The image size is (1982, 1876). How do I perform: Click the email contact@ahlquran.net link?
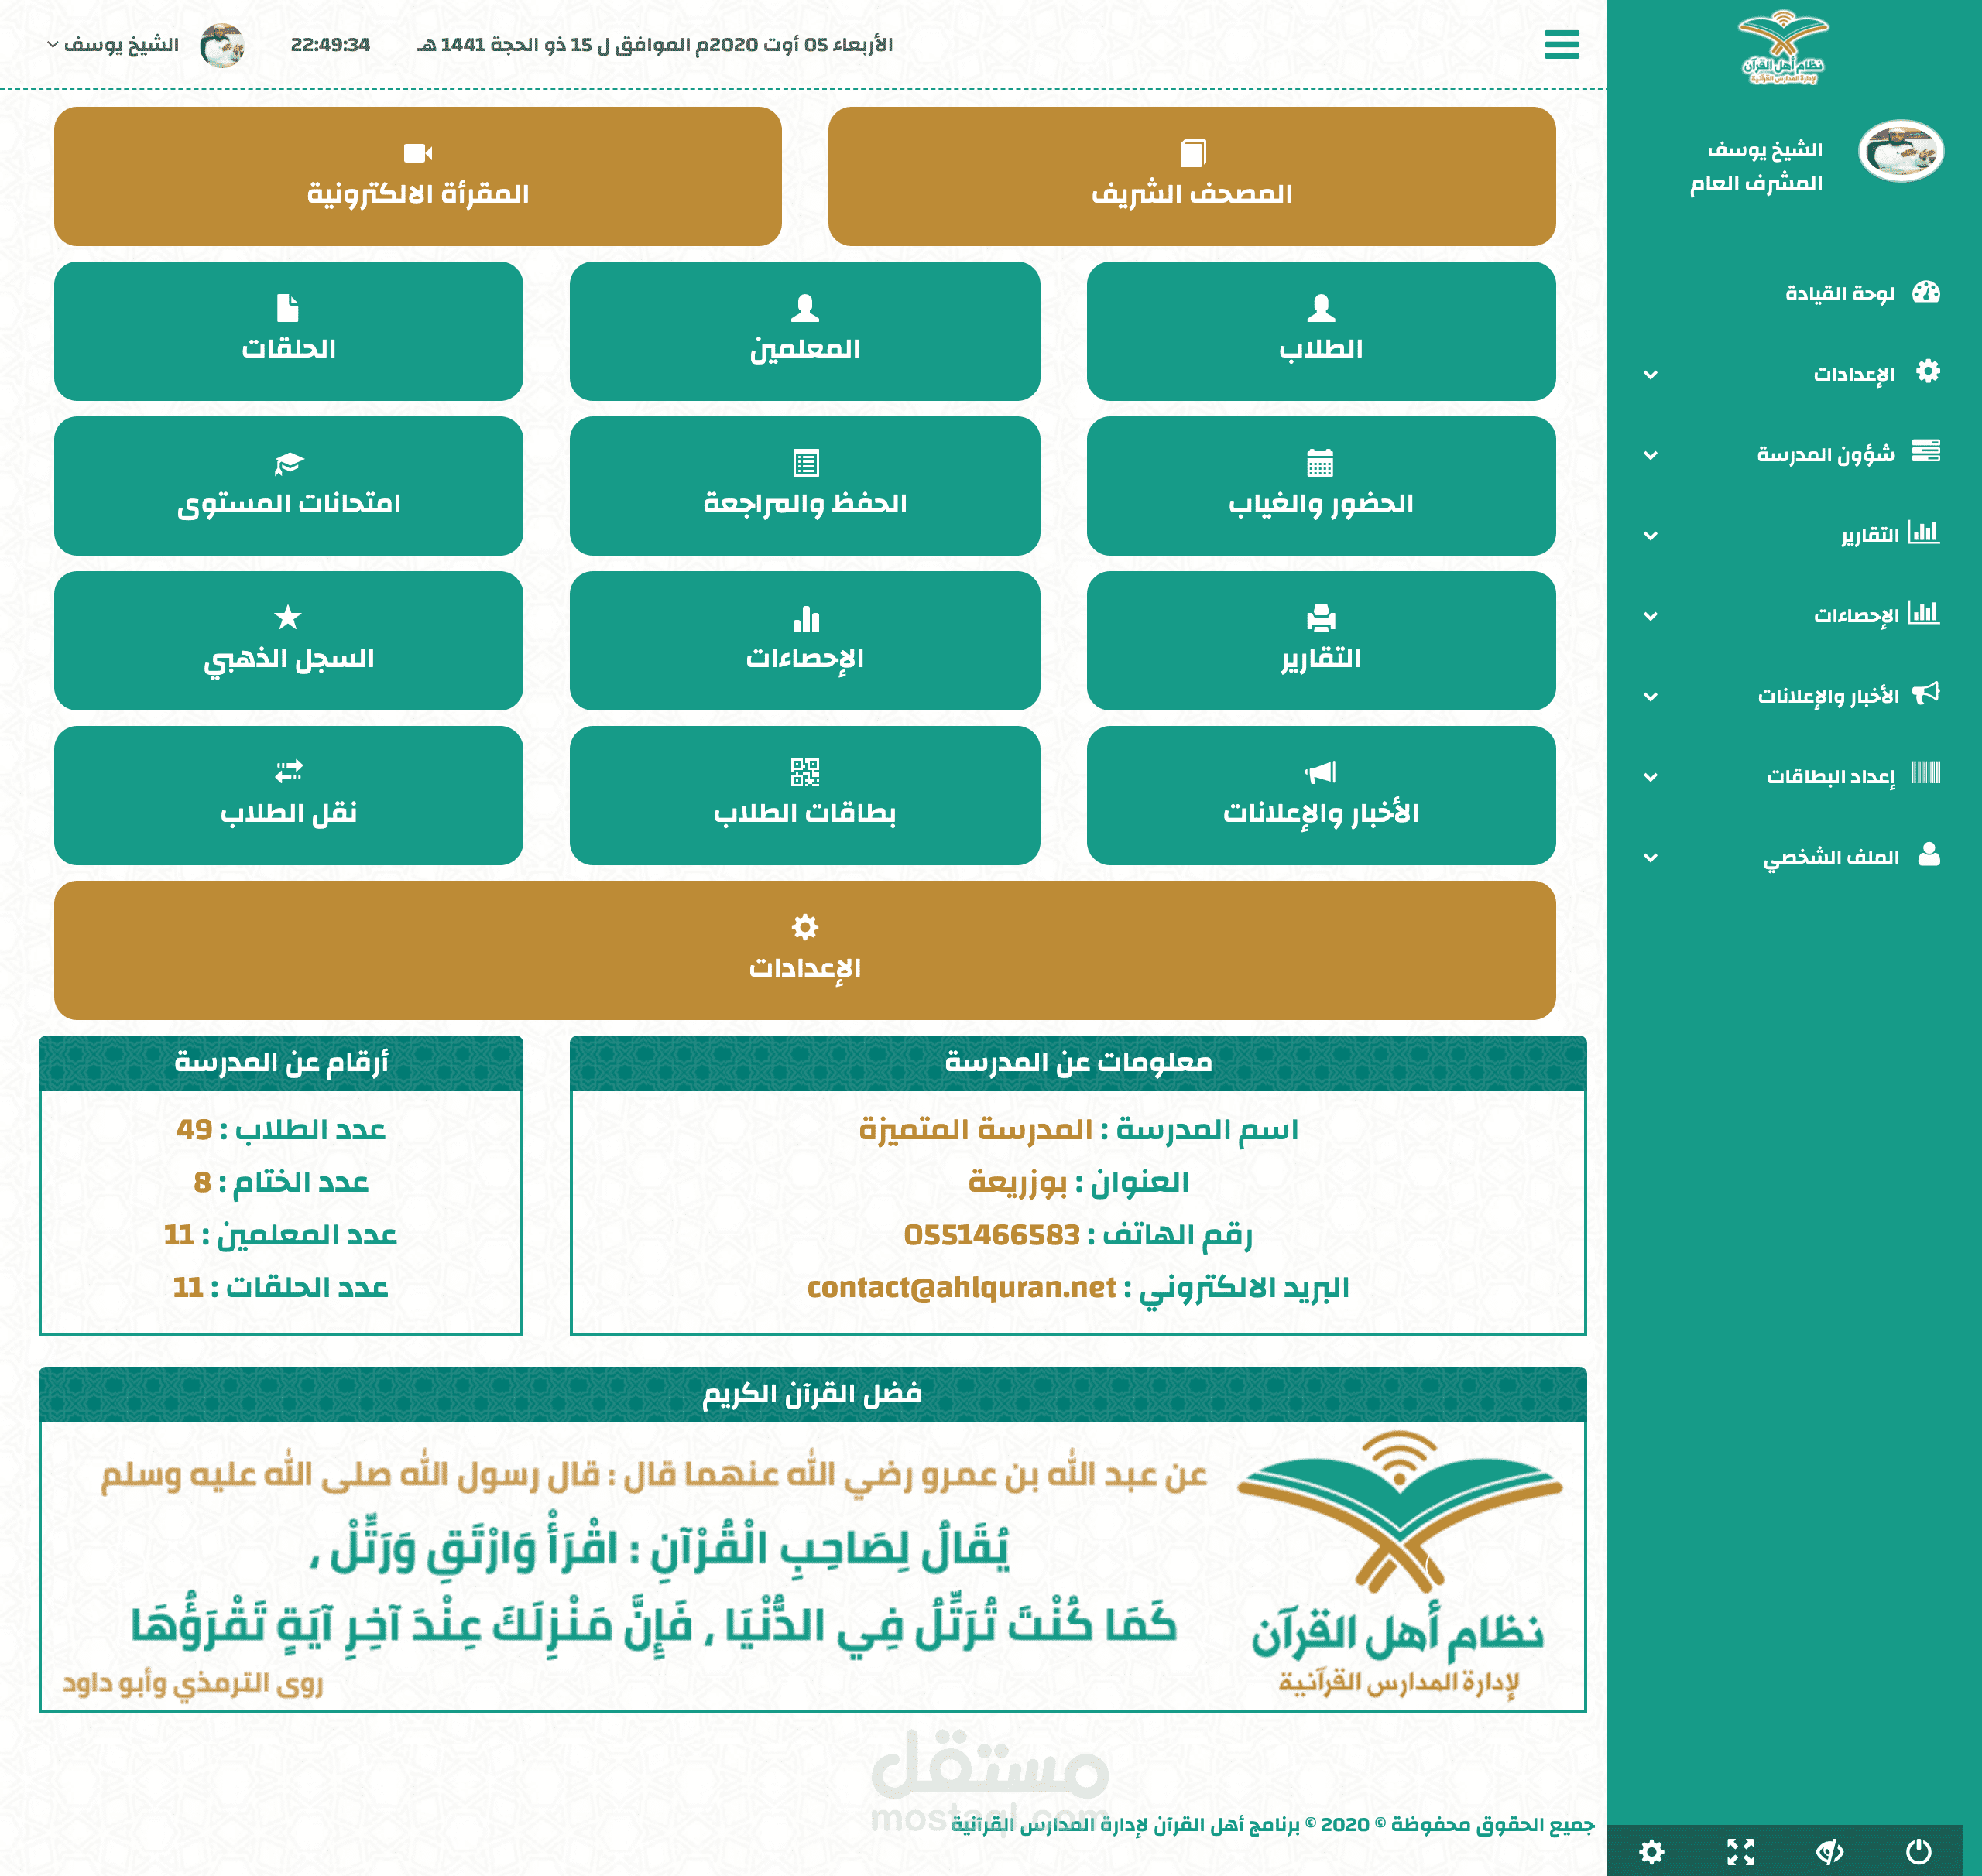tap(961, 1288)
